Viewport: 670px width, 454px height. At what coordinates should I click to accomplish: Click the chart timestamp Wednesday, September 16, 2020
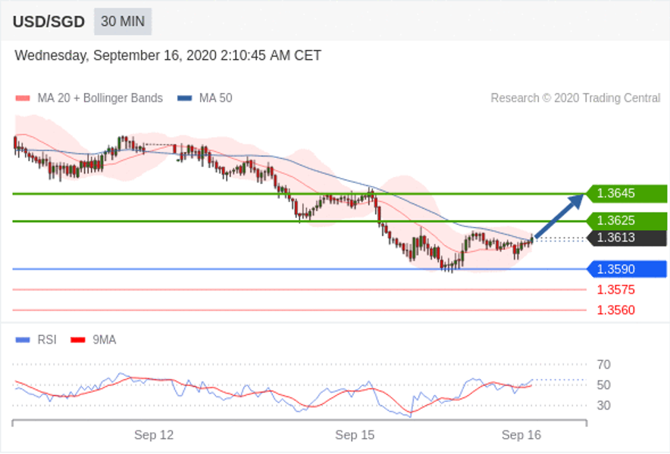pyautogui.click(x=168, y=55)
